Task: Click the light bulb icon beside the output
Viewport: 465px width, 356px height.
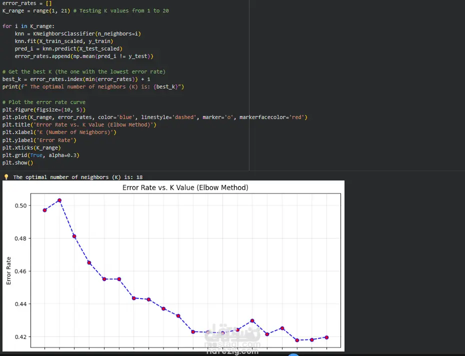Action: pos(6,177)
